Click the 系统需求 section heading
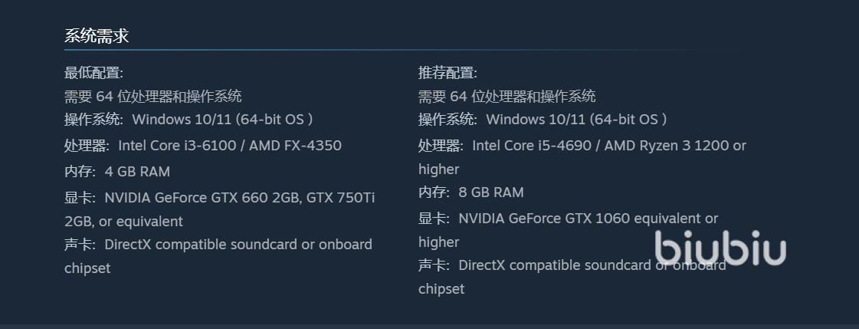The image size is (859, 329). [96, 35]
